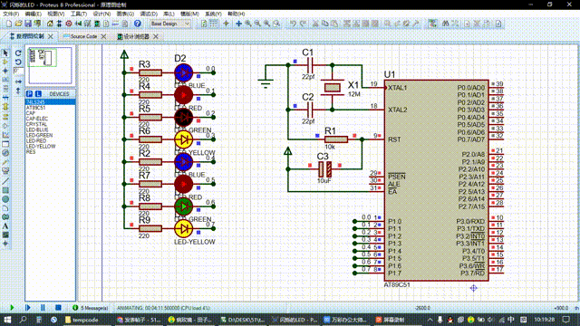
Task: Select the Graph Mode tool
Action: [x=5, y=135]
